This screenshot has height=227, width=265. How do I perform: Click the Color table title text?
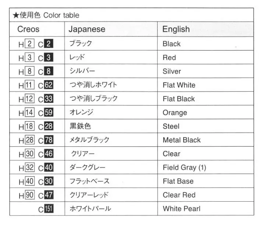[x=61, y=15]
